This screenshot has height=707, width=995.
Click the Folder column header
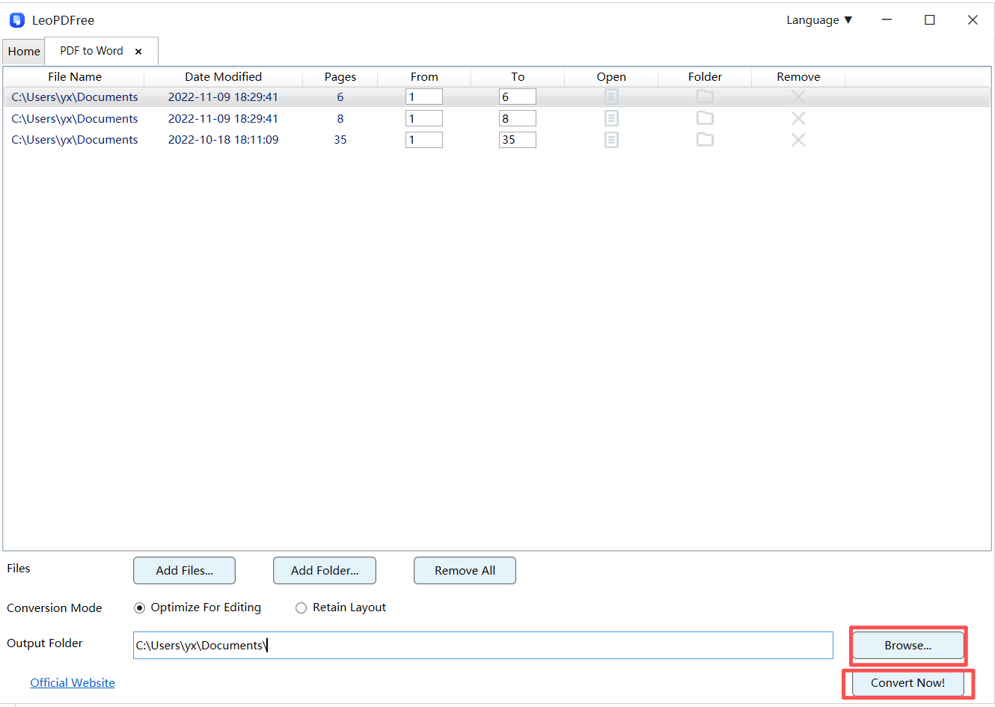tap(705, 76)
